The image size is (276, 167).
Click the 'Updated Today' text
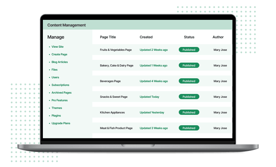pyautogui.click(x=149, y=97)
